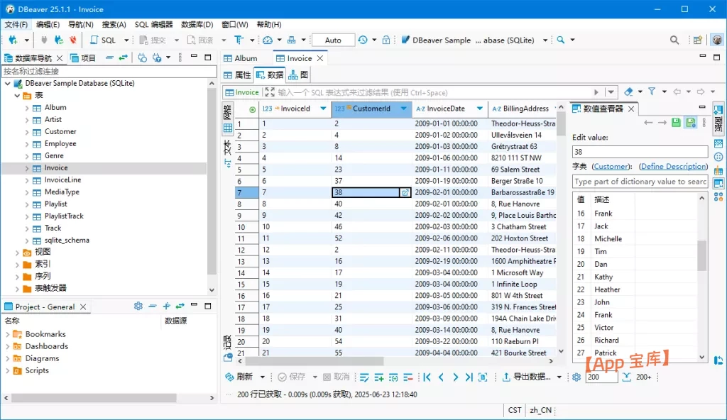Click the Customer dictionary link
This screenshot has height=420, width=727.
click(x=611, y=166)
